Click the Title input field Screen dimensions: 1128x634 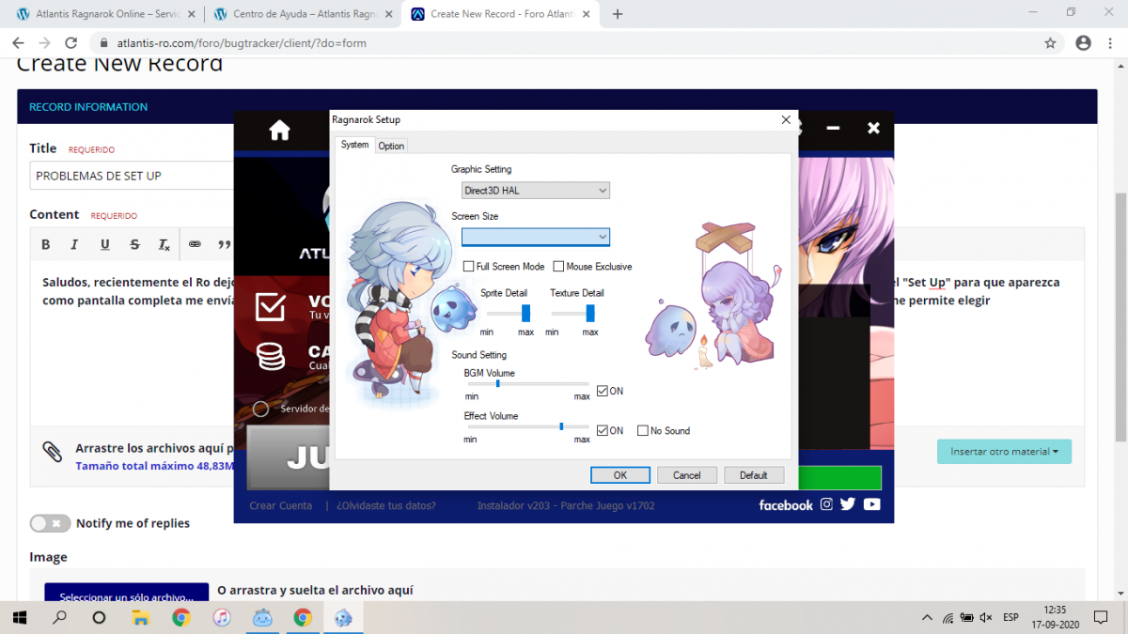click(132, 176)
